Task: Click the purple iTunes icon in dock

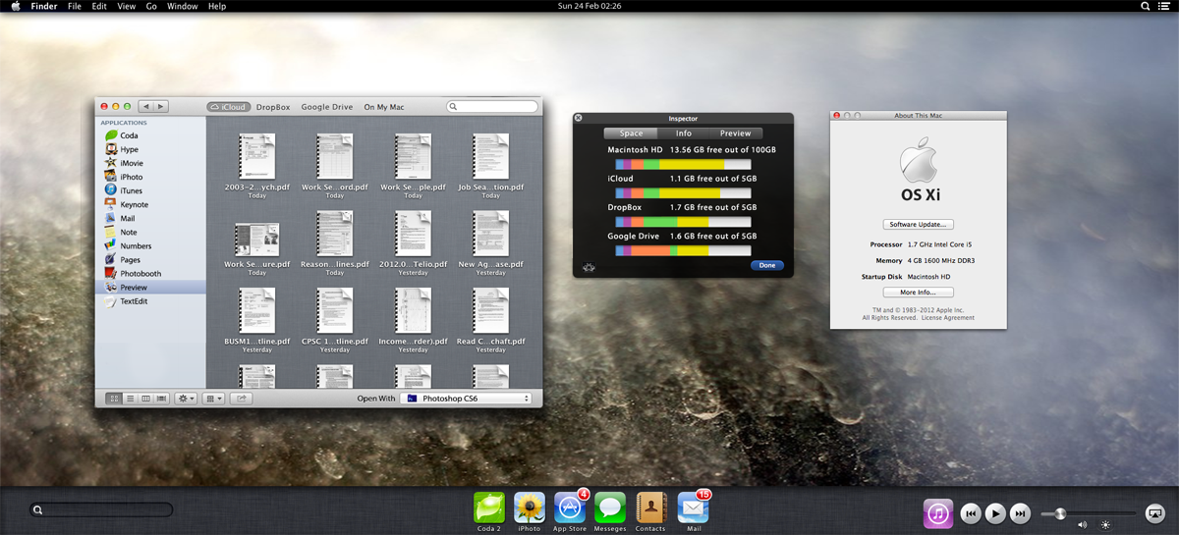Action: [x=938, y=513]
